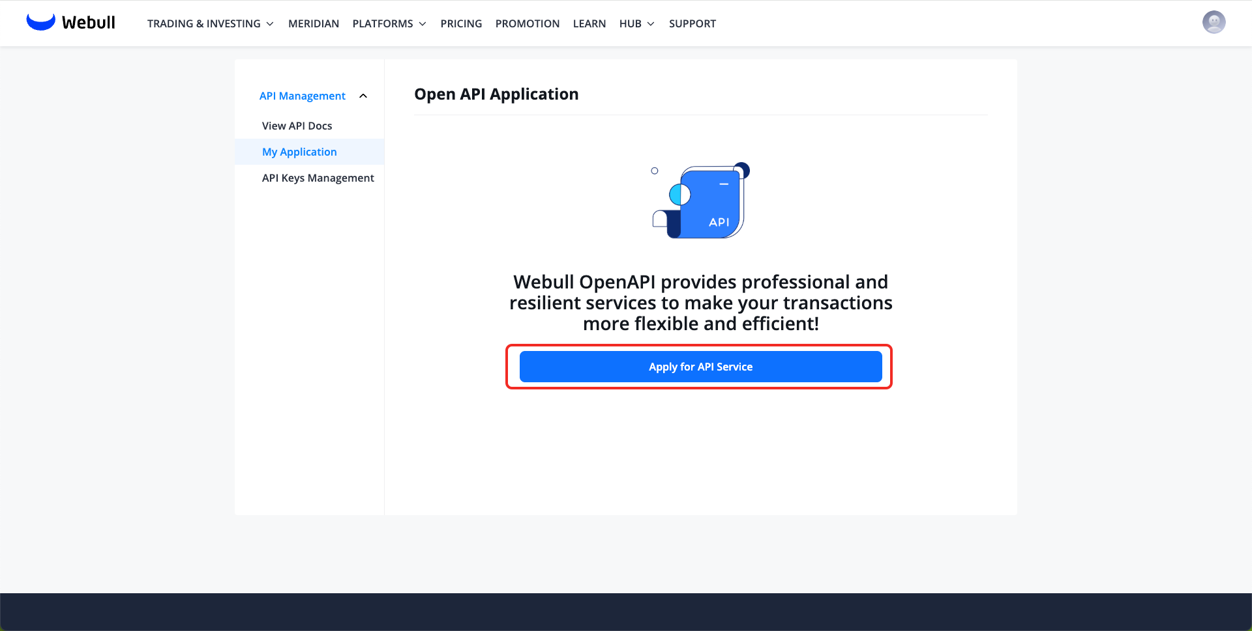Open Promotion in the navigation
Screen dimensions: 1252x631
(528, 23)
